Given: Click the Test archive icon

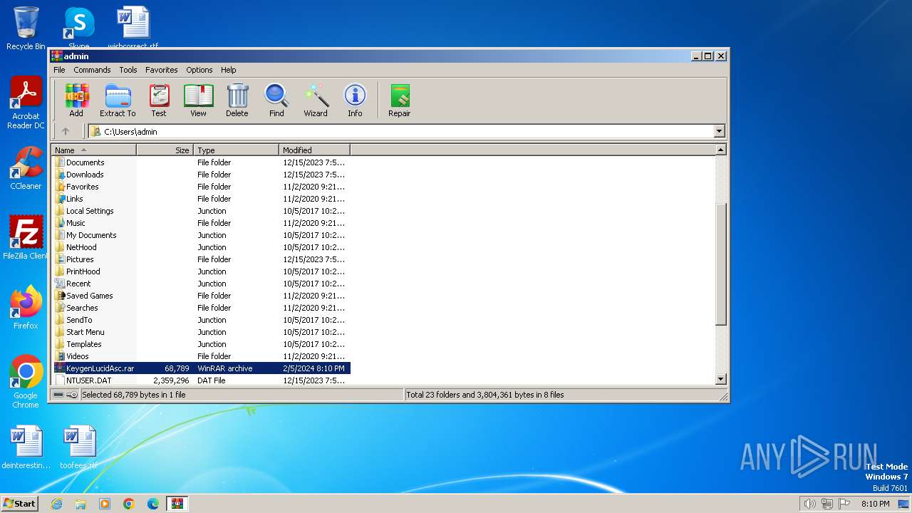Looking at the screenshot, I should tap(159, 100).
